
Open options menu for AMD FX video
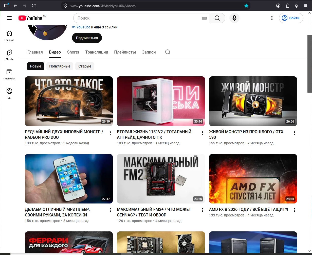pos(295,210)
